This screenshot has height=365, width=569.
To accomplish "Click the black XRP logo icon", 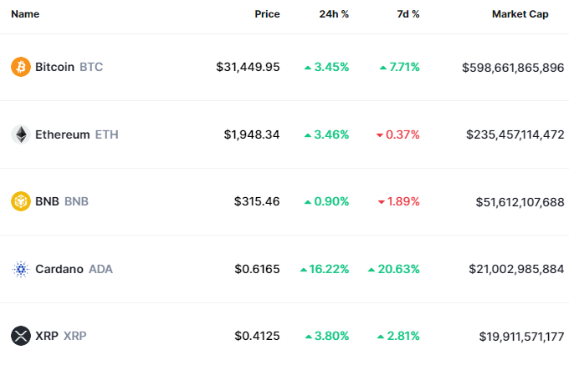I will 20,336.
